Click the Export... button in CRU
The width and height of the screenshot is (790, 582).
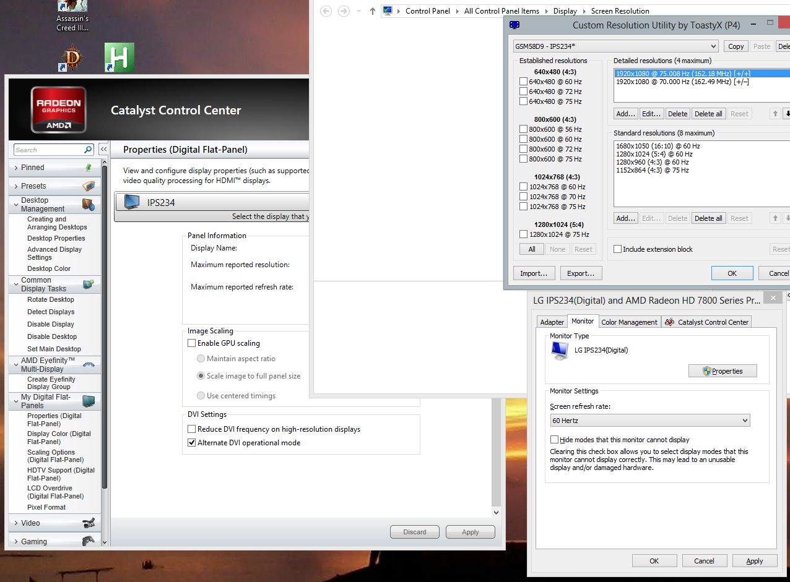click(580, 273)
